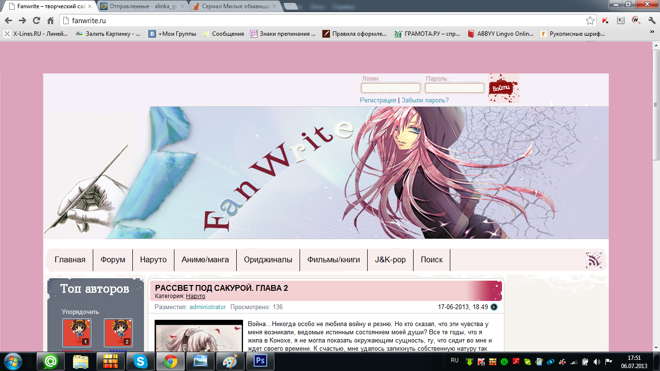Open the Ориджиналы menu section
The height and width of the screenshot is (371, 660).
coord(268,260)
